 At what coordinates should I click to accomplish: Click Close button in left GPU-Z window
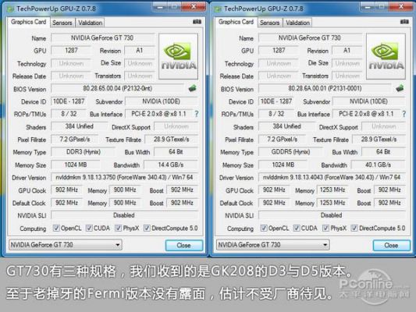coord(184,245)
